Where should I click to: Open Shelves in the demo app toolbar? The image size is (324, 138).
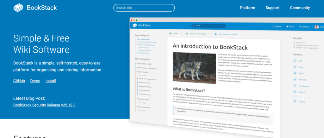click(x=277, y=27)
